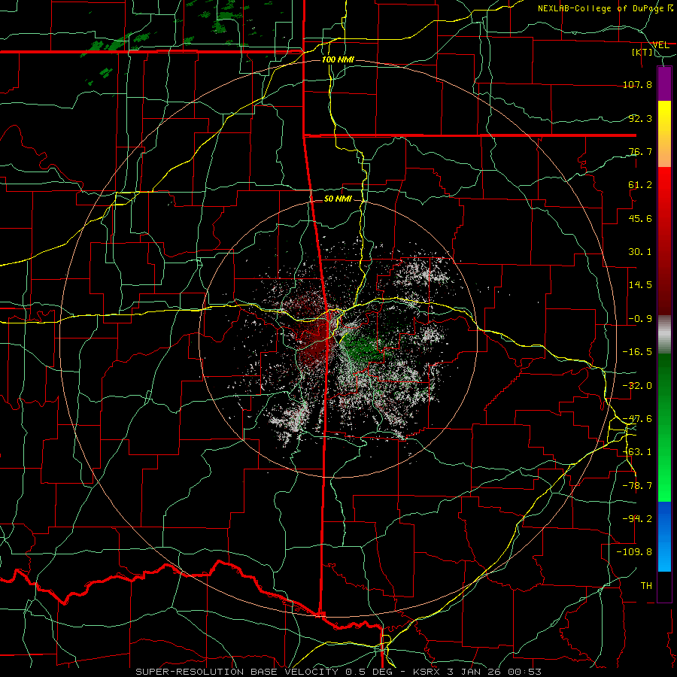The width and height of the screenshot is (677, 677).
Task: Click the 61.2 velocity scale value
Action: (640, 185)
